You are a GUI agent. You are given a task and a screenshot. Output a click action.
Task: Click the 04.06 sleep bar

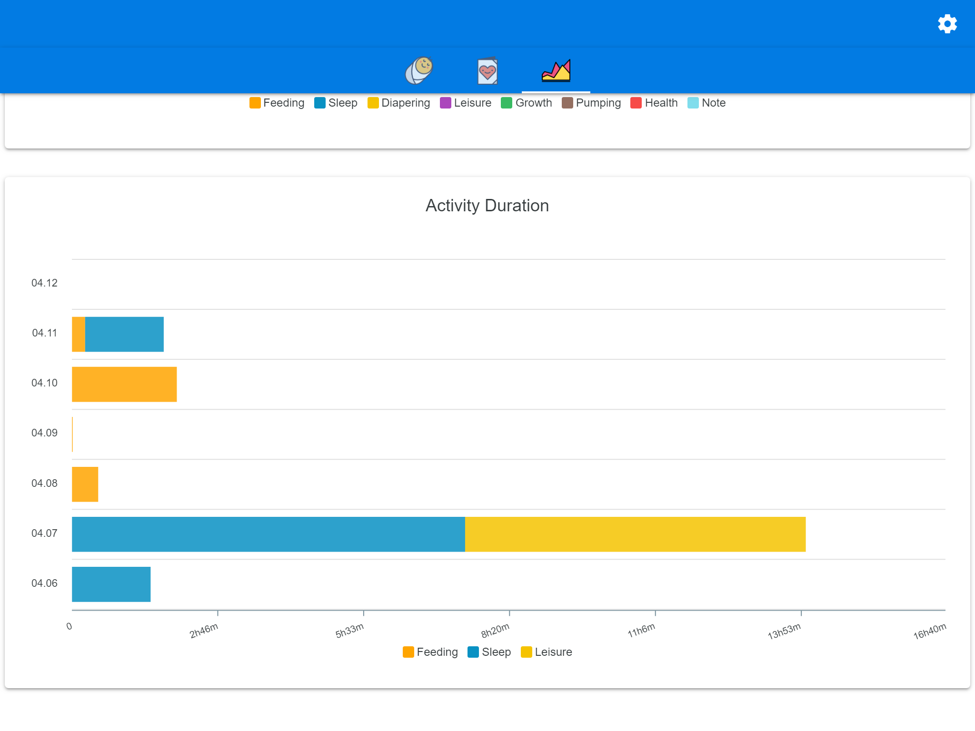coord(111,584)
